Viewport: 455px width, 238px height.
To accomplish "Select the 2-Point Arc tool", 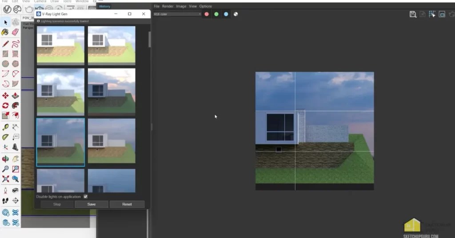I will pyautogui.click(x=16, y=74).
